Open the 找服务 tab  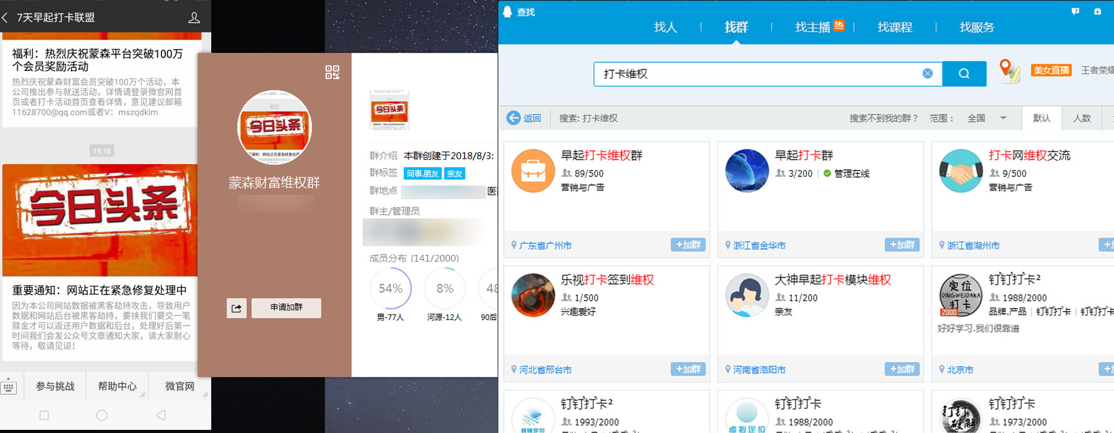[x=977, y=27]
